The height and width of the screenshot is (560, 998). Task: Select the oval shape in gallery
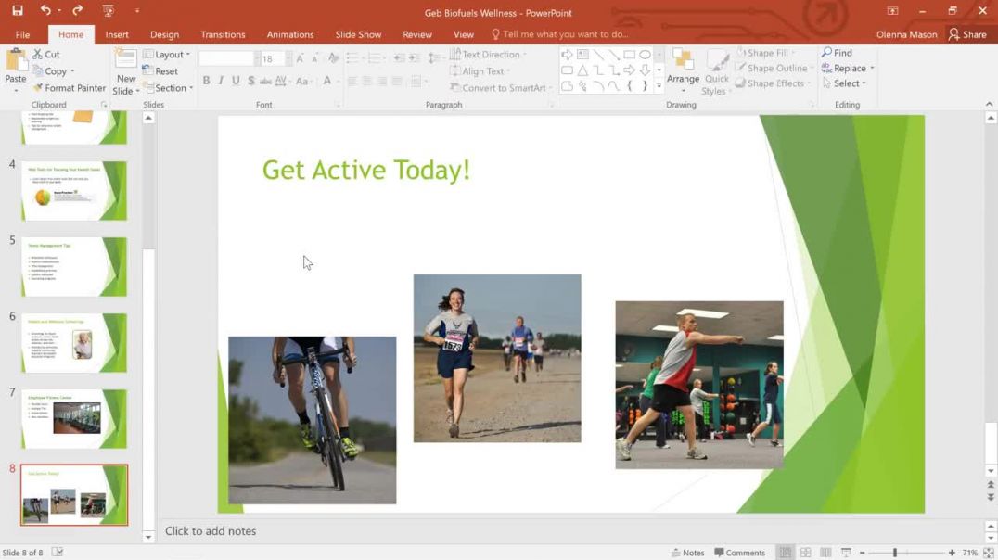[645, 55]
